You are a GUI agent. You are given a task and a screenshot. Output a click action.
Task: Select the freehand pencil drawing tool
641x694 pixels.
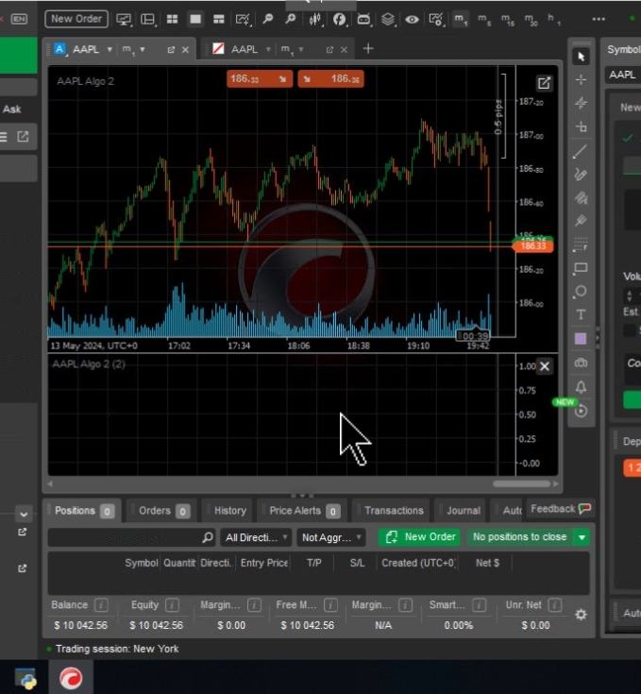pos(581,175)
